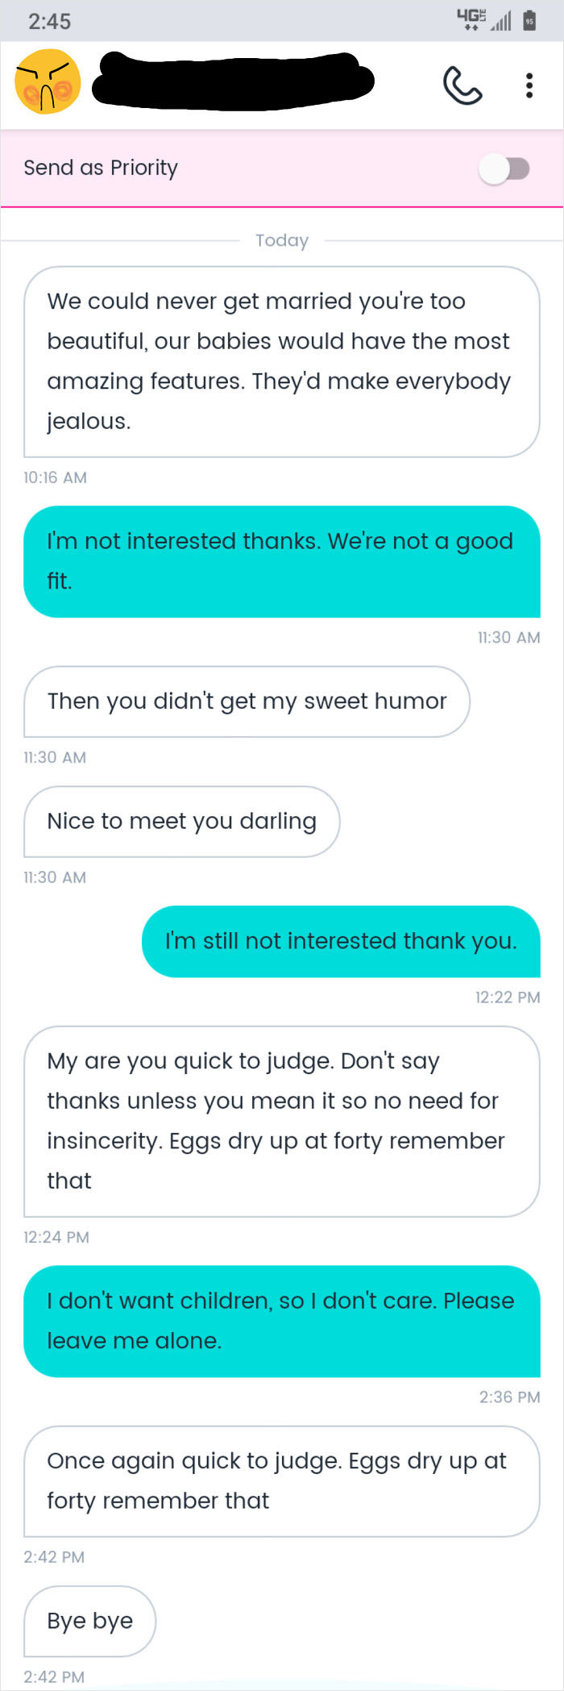Select the 'We could never get married' message

(281, 361)
